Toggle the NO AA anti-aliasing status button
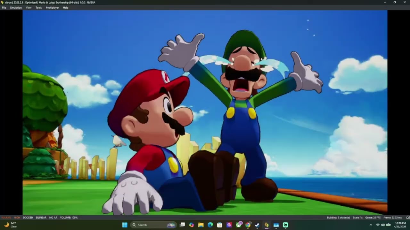410x230 pixels. pos(53,218)
